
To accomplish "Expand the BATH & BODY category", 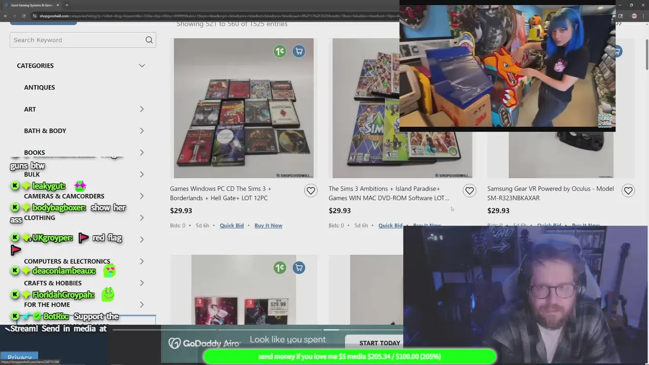I will pyautogui.click(x=142, y=131).
